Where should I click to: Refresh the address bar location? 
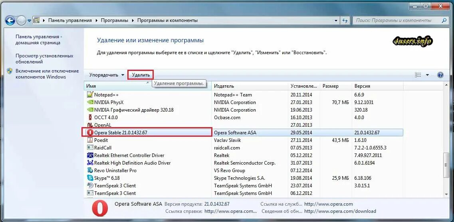tap(345, 20)
